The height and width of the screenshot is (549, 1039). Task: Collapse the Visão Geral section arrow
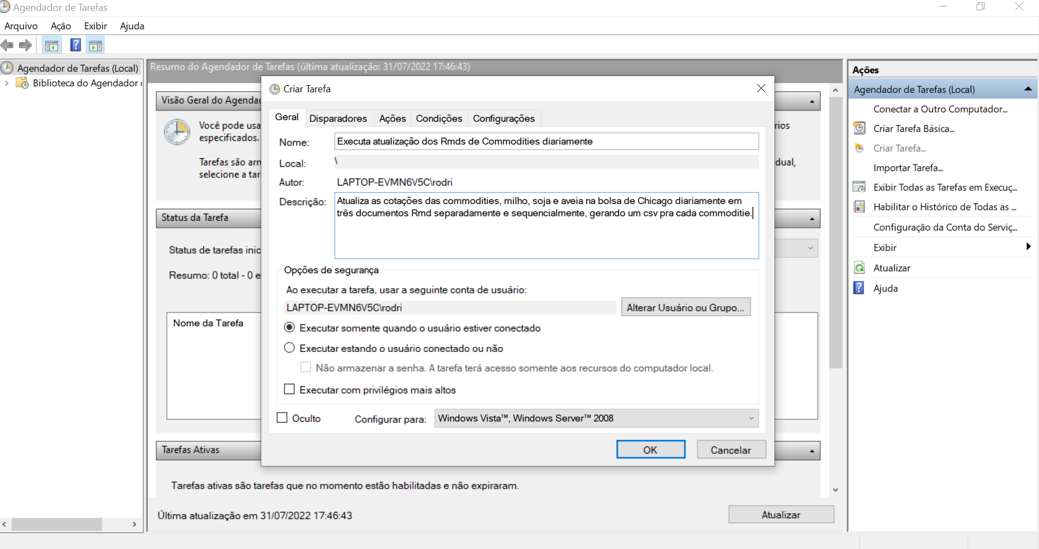click(x=812, y=102)
